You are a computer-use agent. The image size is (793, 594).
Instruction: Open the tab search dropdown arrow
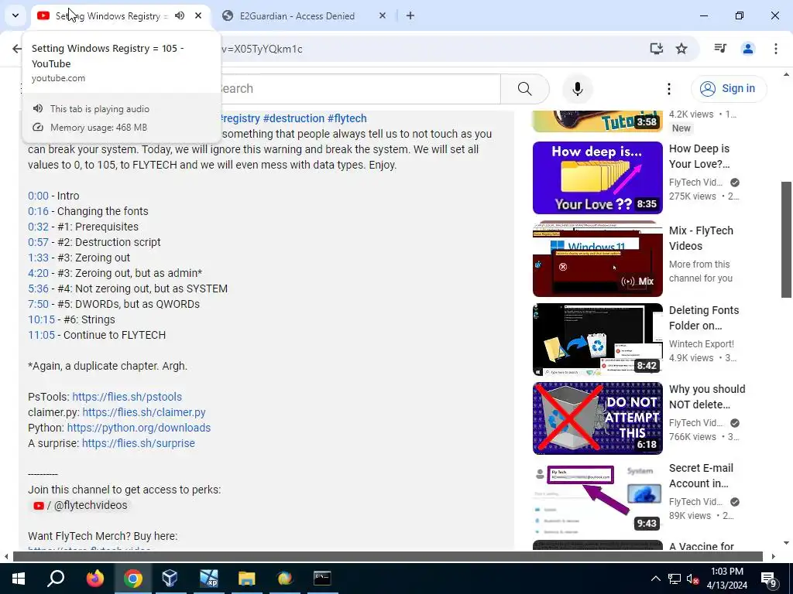(x=15, y=15)
